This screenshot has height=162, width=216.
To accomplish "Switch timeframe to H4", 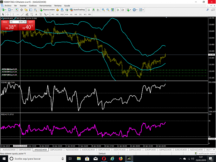I will 76,14.
